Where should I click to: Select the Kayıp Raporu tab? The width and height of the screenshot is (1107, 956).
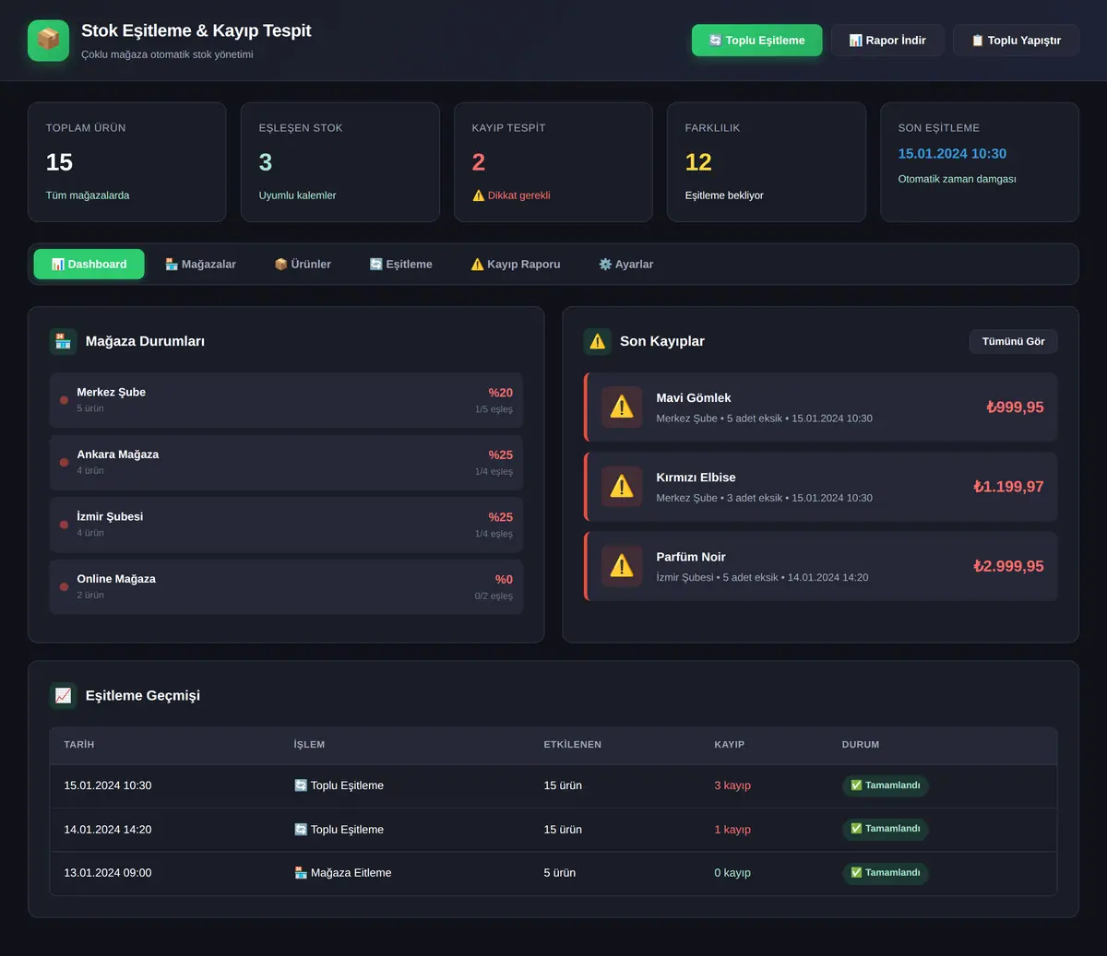(x=516, y=265)
